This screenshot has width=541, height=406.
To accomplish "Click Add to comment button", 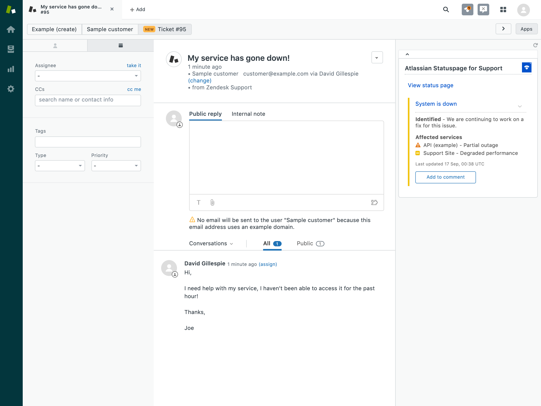I will (445, 177).
